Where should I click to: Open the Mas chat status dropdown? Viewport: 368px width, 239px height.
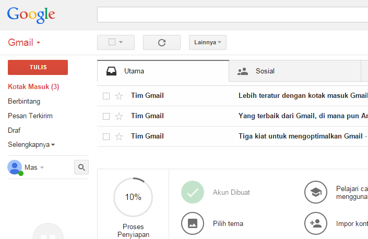(42, 168)
